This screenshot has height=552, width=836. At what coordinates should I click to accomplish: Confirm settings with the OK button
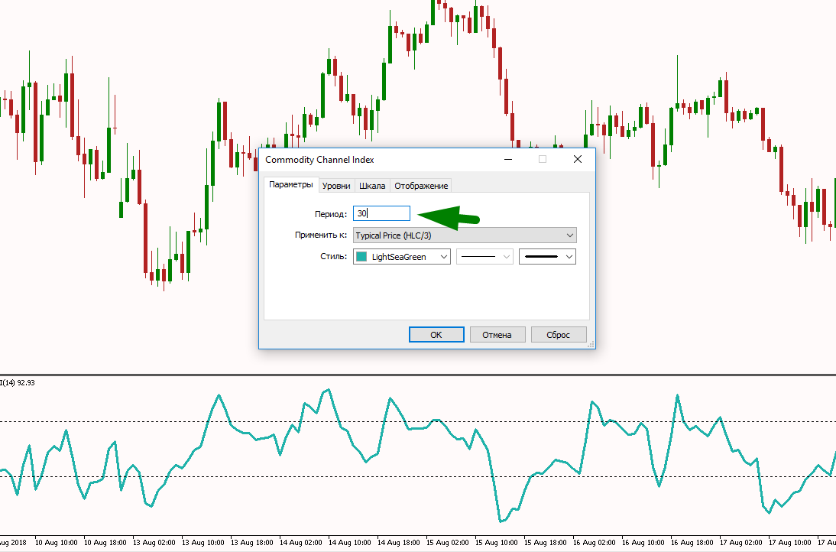pos(436,335)
